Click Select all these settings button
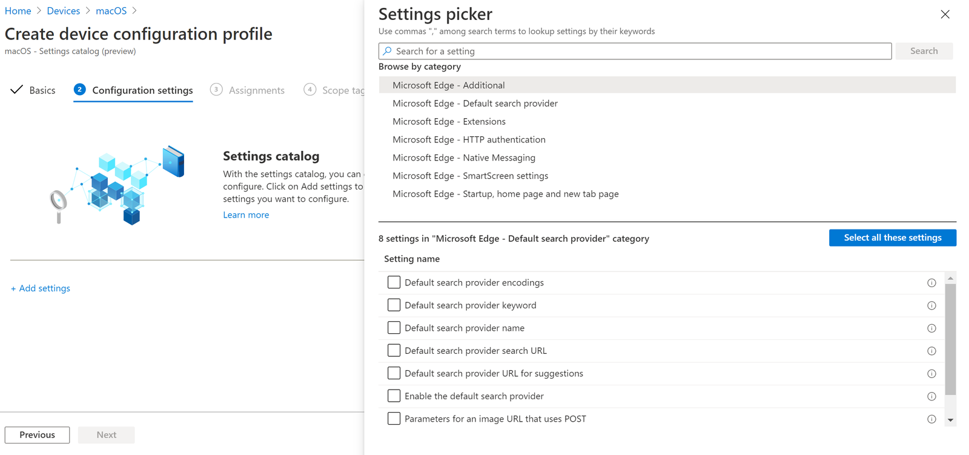This screenshot has height=455, width=969. tap(893, 237)
